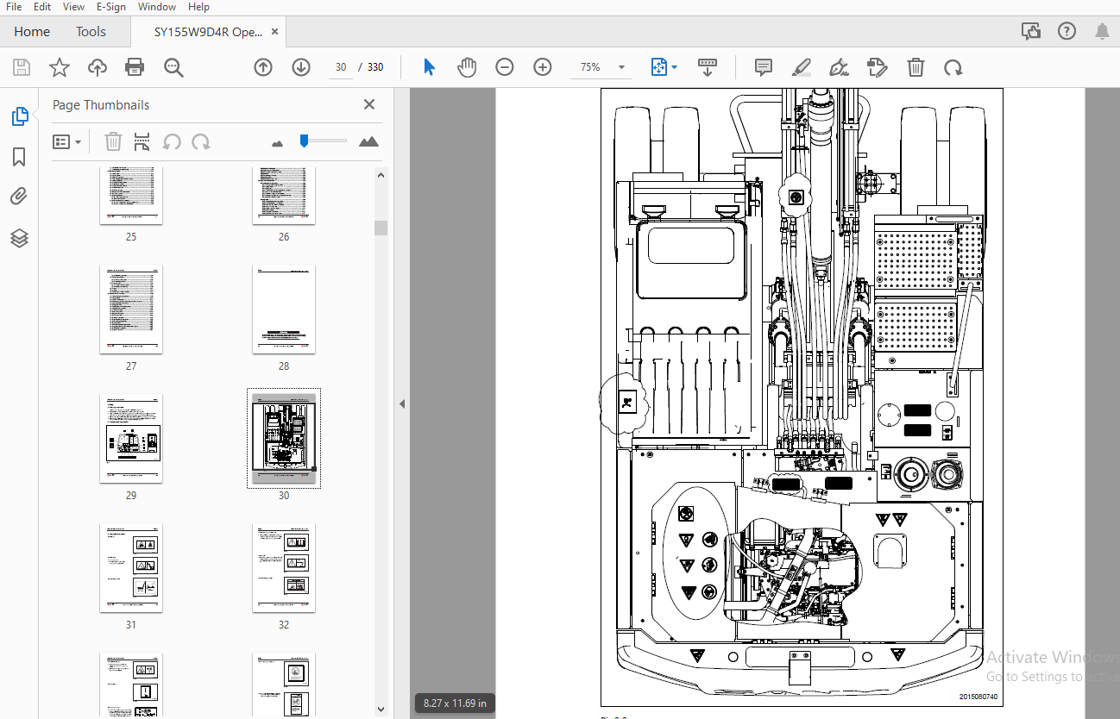Collapse the navigation pane arrow
The height and width of the screenshot is (719, 1120).
(x=401, y=403)
